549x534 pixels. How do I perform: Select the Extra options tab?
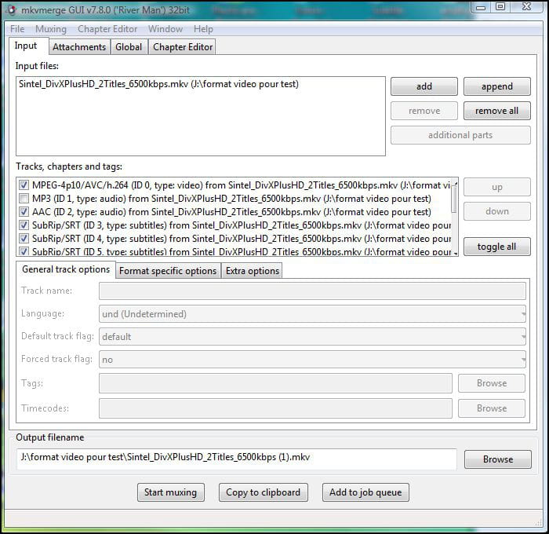252,271
